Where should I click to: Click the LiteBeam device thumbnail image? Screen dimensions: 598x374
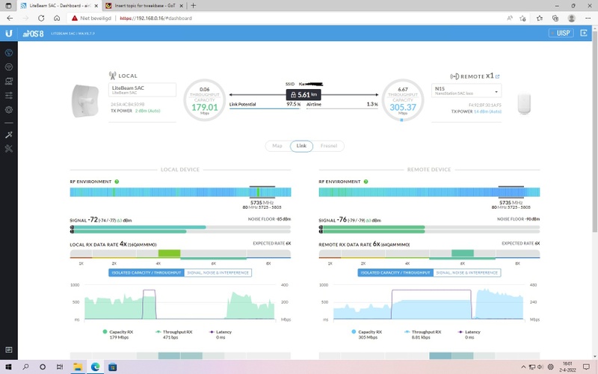(85, 101)
